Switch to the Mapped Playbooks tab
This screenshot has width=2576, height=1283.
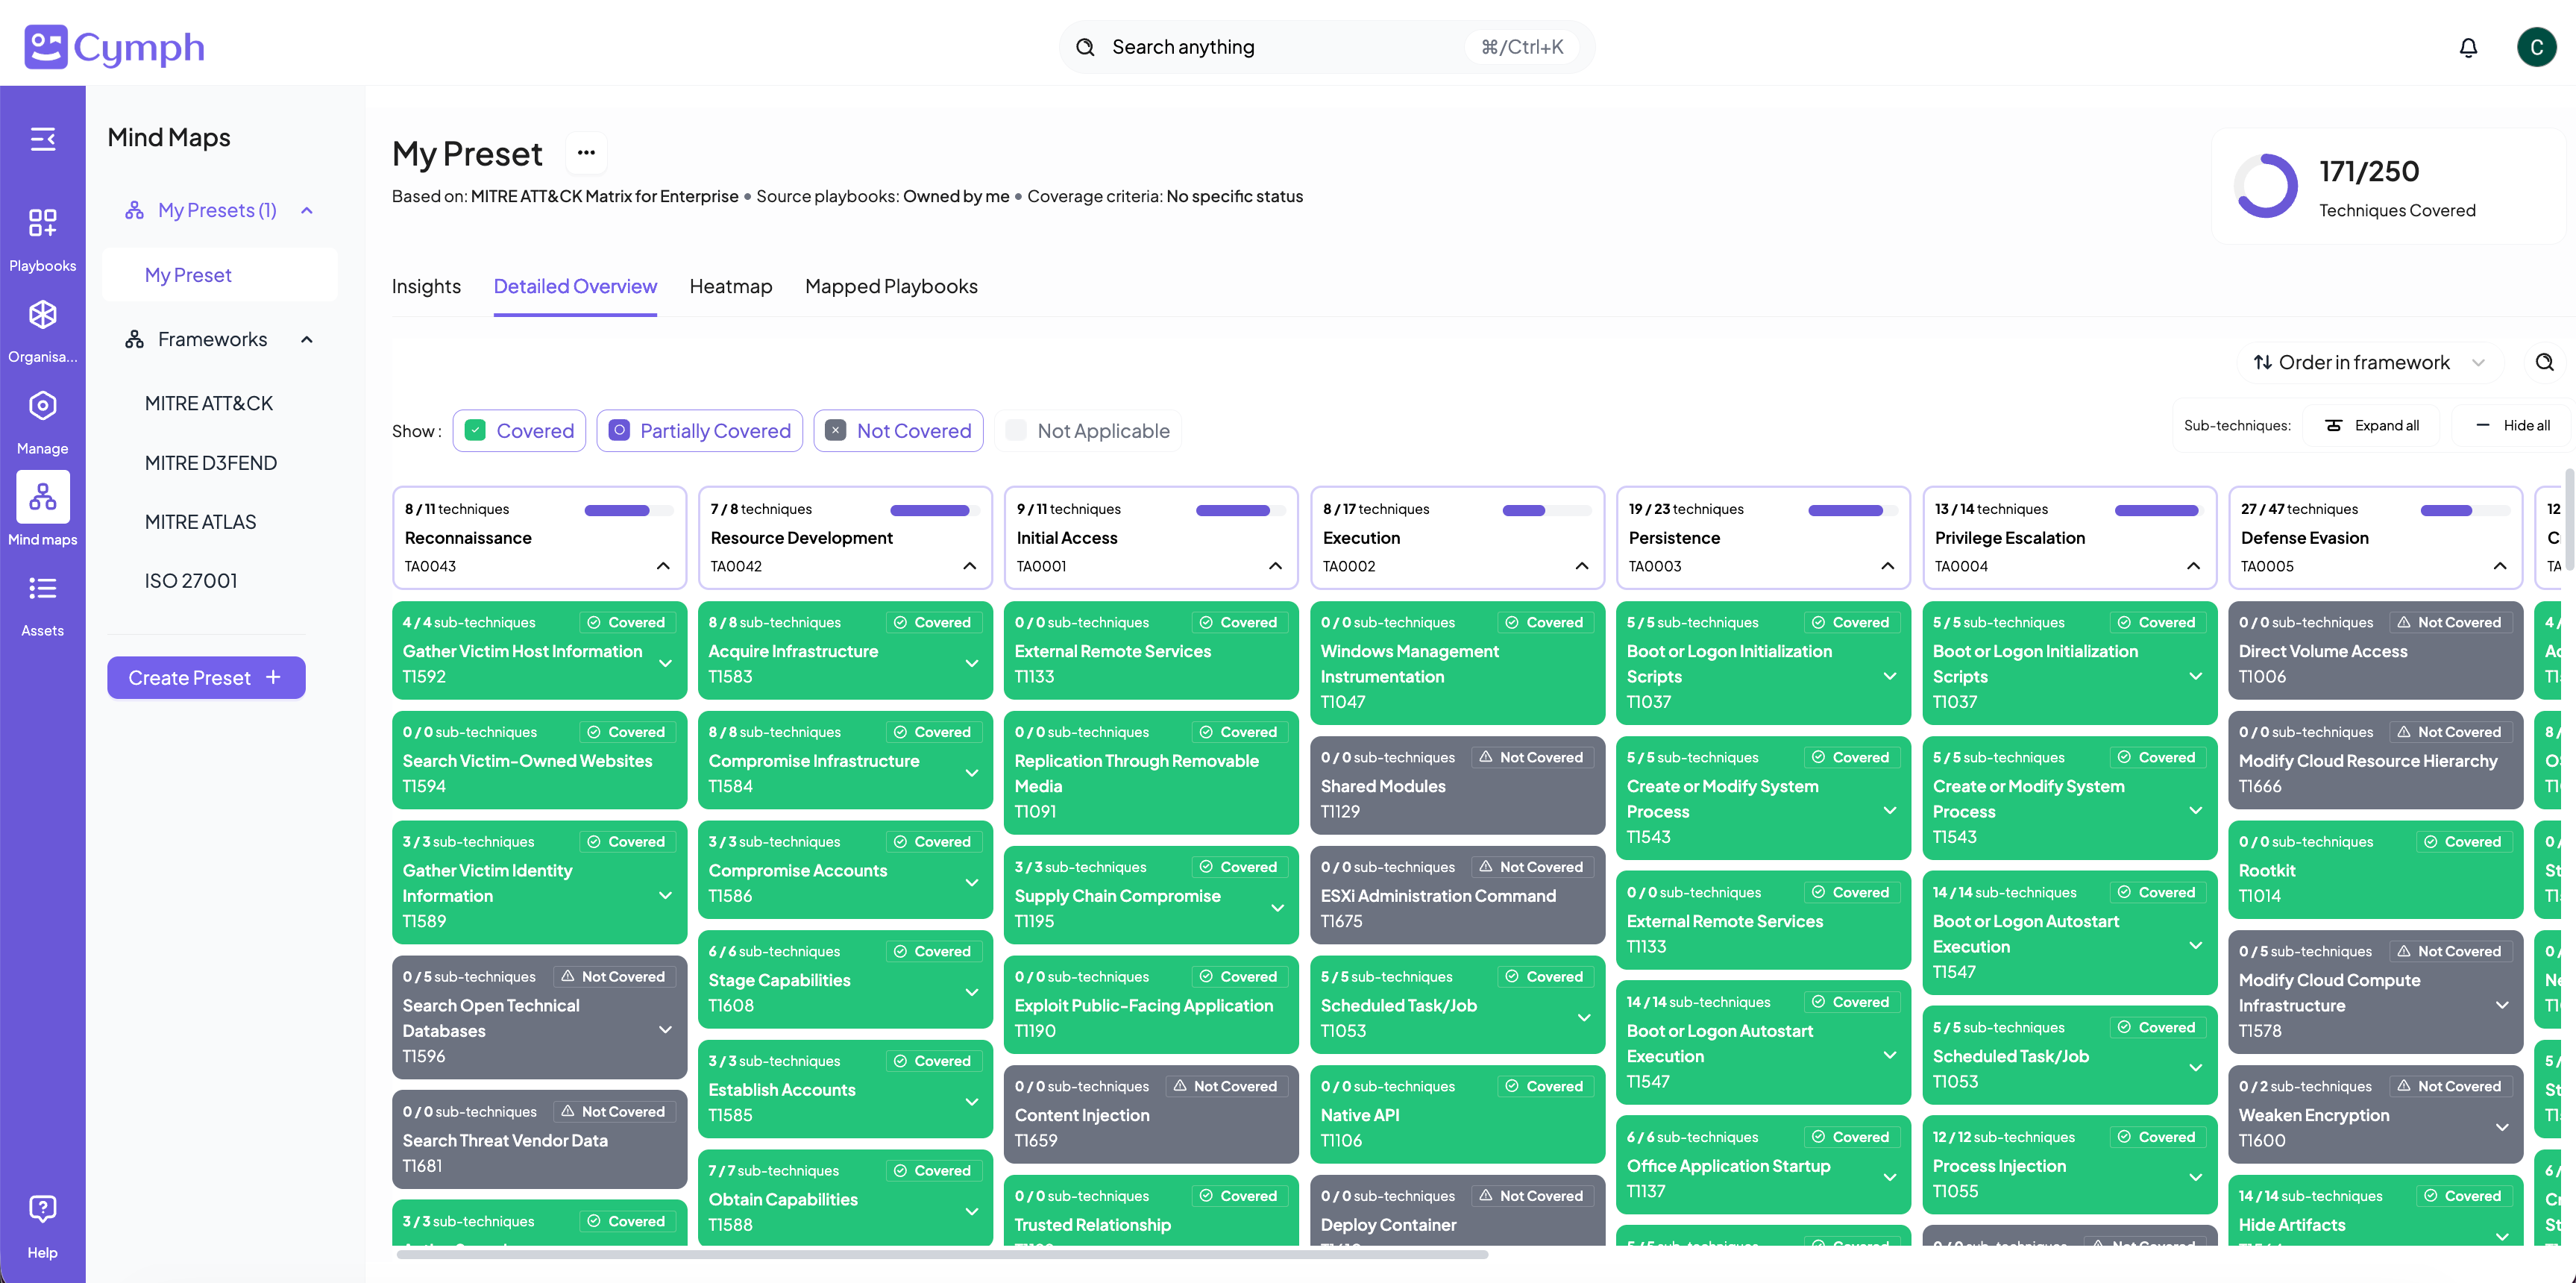(890, 287)
